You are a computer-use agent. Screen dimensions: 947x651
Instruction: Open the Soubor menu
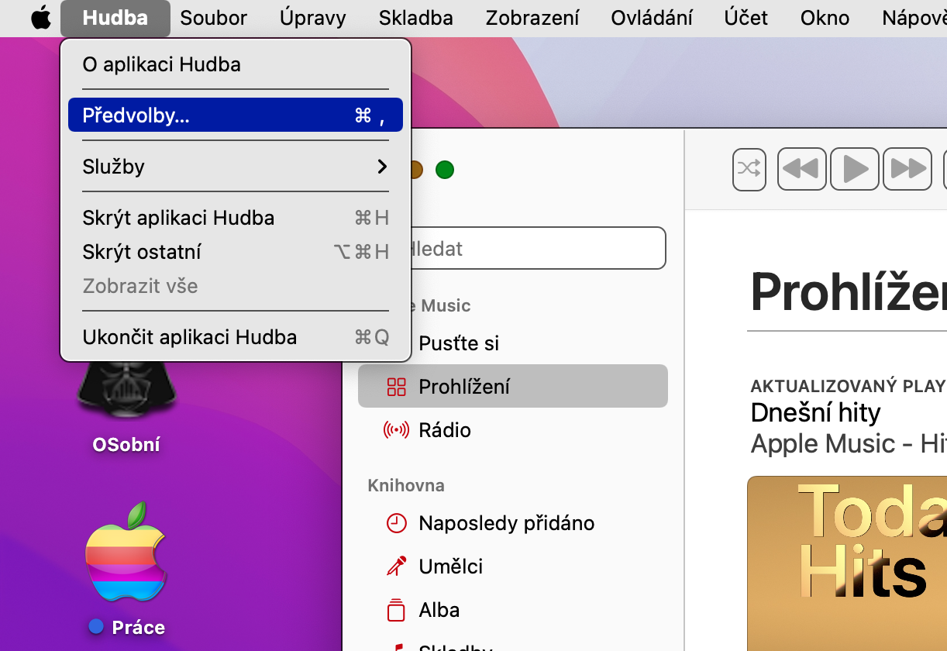point(213,18)
